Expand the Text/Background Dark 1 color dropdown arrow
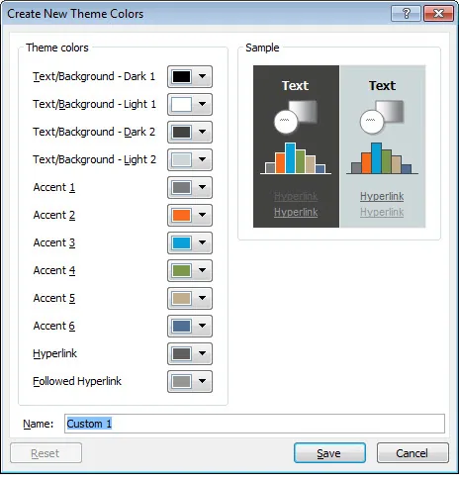The width and height of the screenshot is (459, 480). (x=202, y=76)
